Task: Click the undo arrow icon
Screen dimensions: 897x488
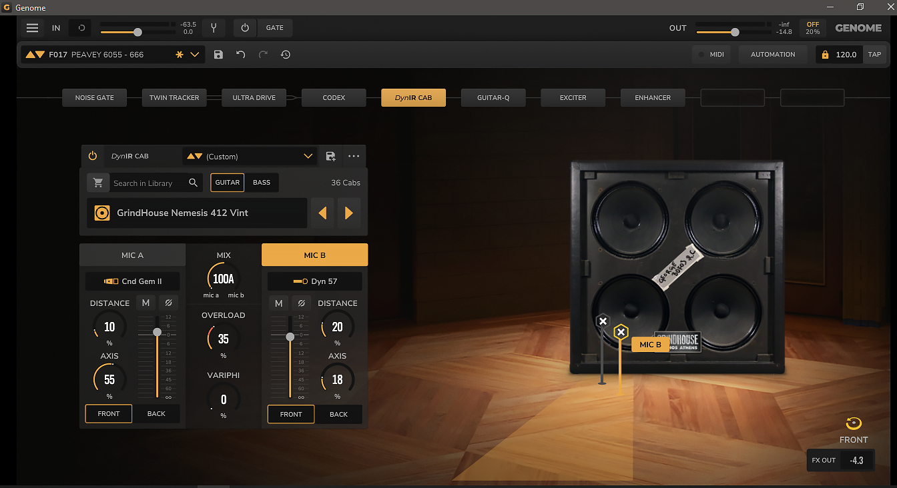Action: tap(241, 55)
